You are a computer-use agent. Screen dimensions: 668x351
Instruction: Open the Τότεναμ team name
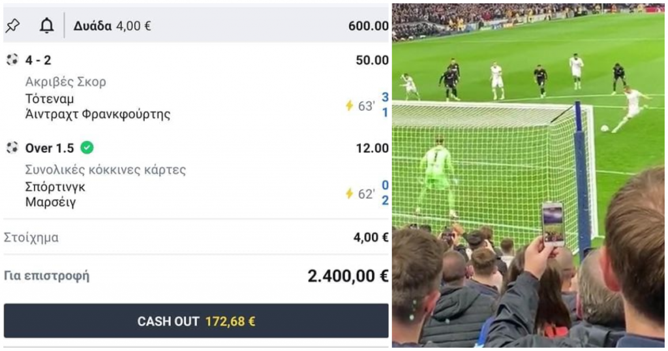[50, 99]
